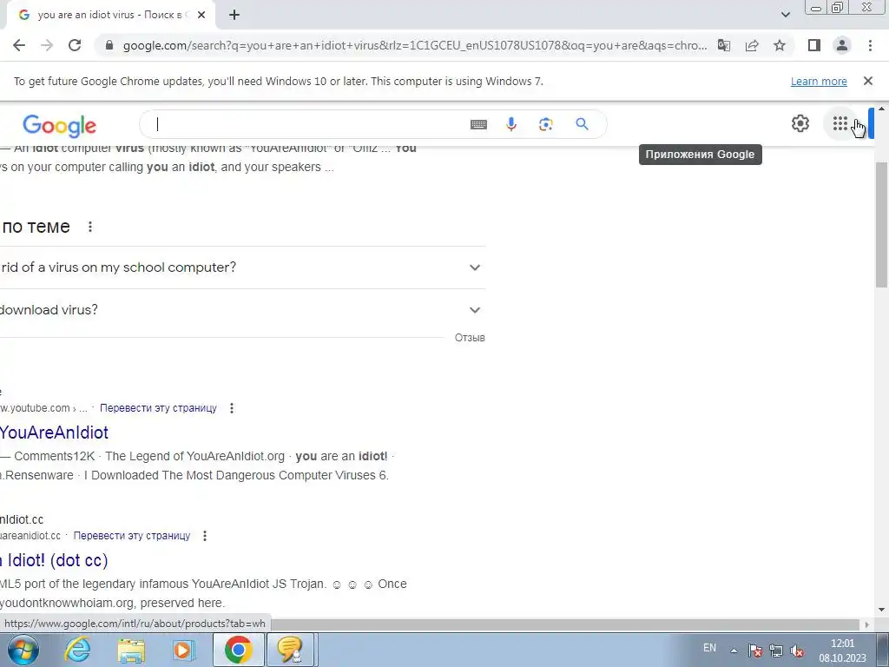
Task: Go back to the previous page
Action: (19, 45)
